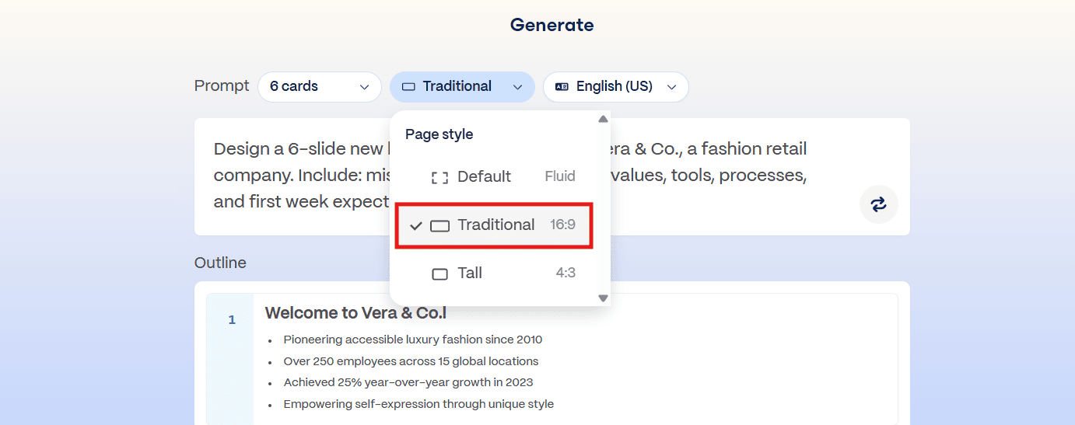
Task: Open the English (US) language dropdown
Action: [616, 87]
